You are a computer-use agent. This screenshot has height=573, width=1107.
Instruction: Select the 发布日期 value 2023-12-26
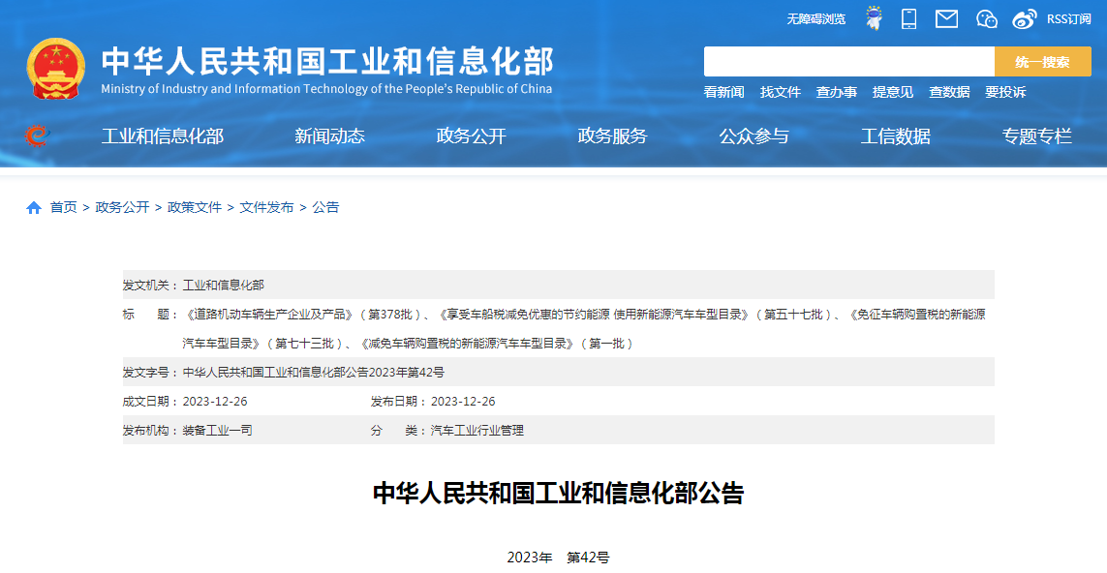463,402
